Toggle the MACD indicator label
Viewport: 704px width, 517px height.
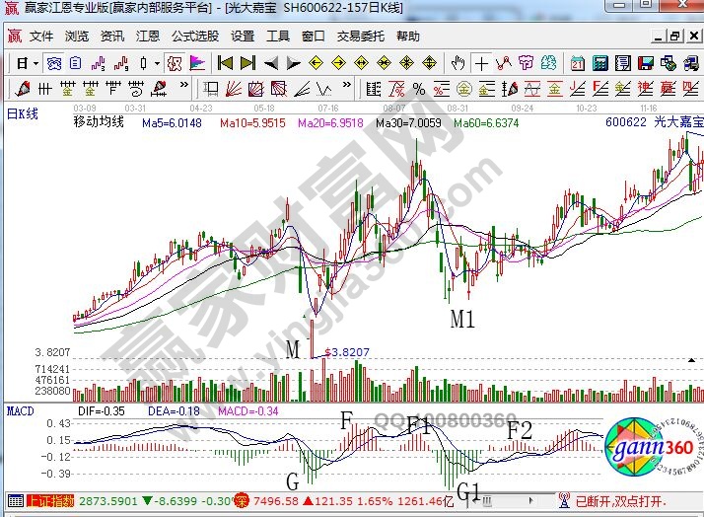(x=22, y=410)
